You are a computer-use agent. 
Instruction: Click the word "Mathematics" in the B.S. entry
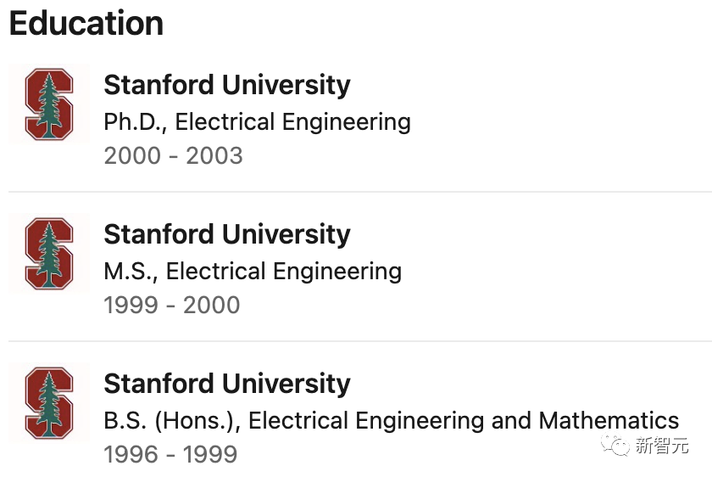609,421
